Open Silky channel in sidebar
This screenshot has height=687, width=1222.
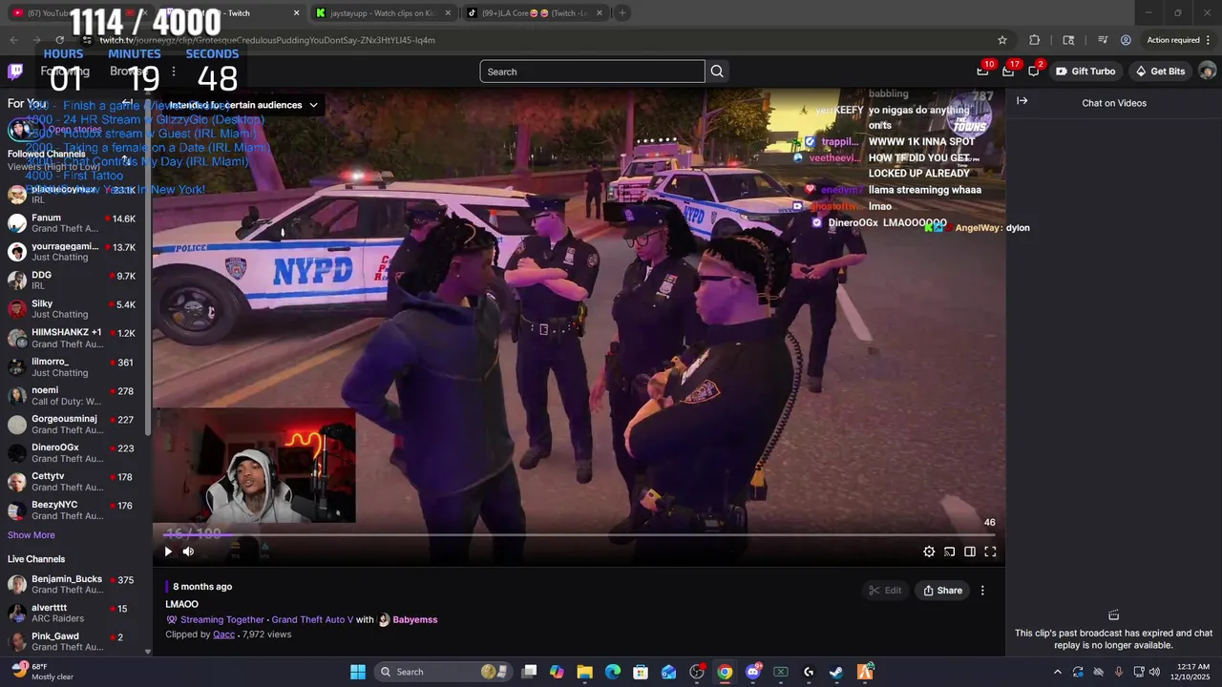(74, 309)
